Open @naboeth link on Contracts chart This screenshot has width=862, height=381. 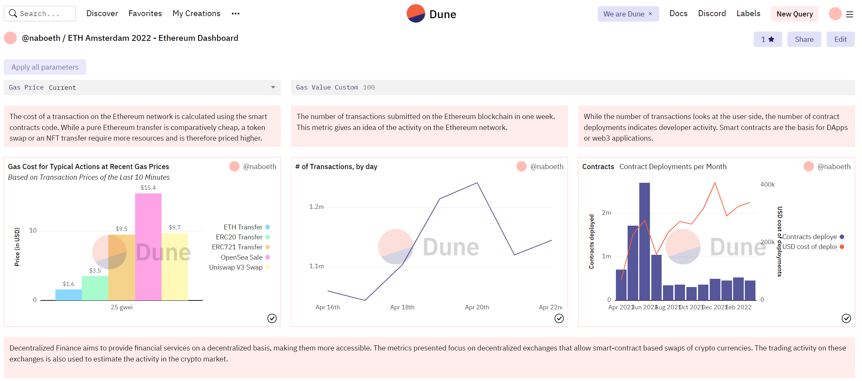[x=834, y=166]
